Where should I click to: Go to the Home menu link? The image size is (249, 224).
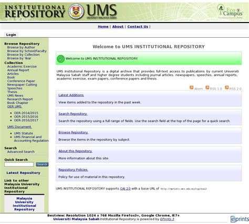103,27
